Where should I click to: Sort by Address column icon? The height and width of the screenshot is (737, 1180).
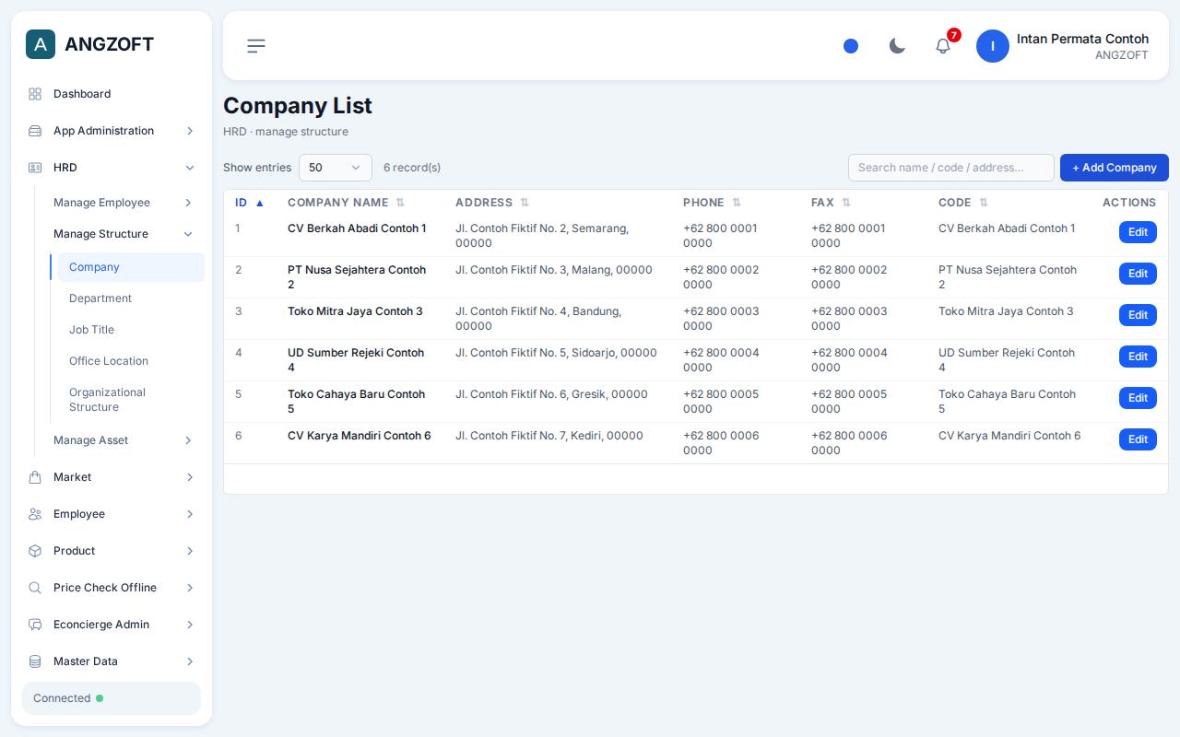525,203
